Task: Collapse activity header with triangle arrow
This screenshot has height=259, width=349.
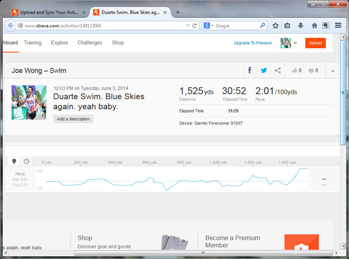Action: tap(333, 71)
